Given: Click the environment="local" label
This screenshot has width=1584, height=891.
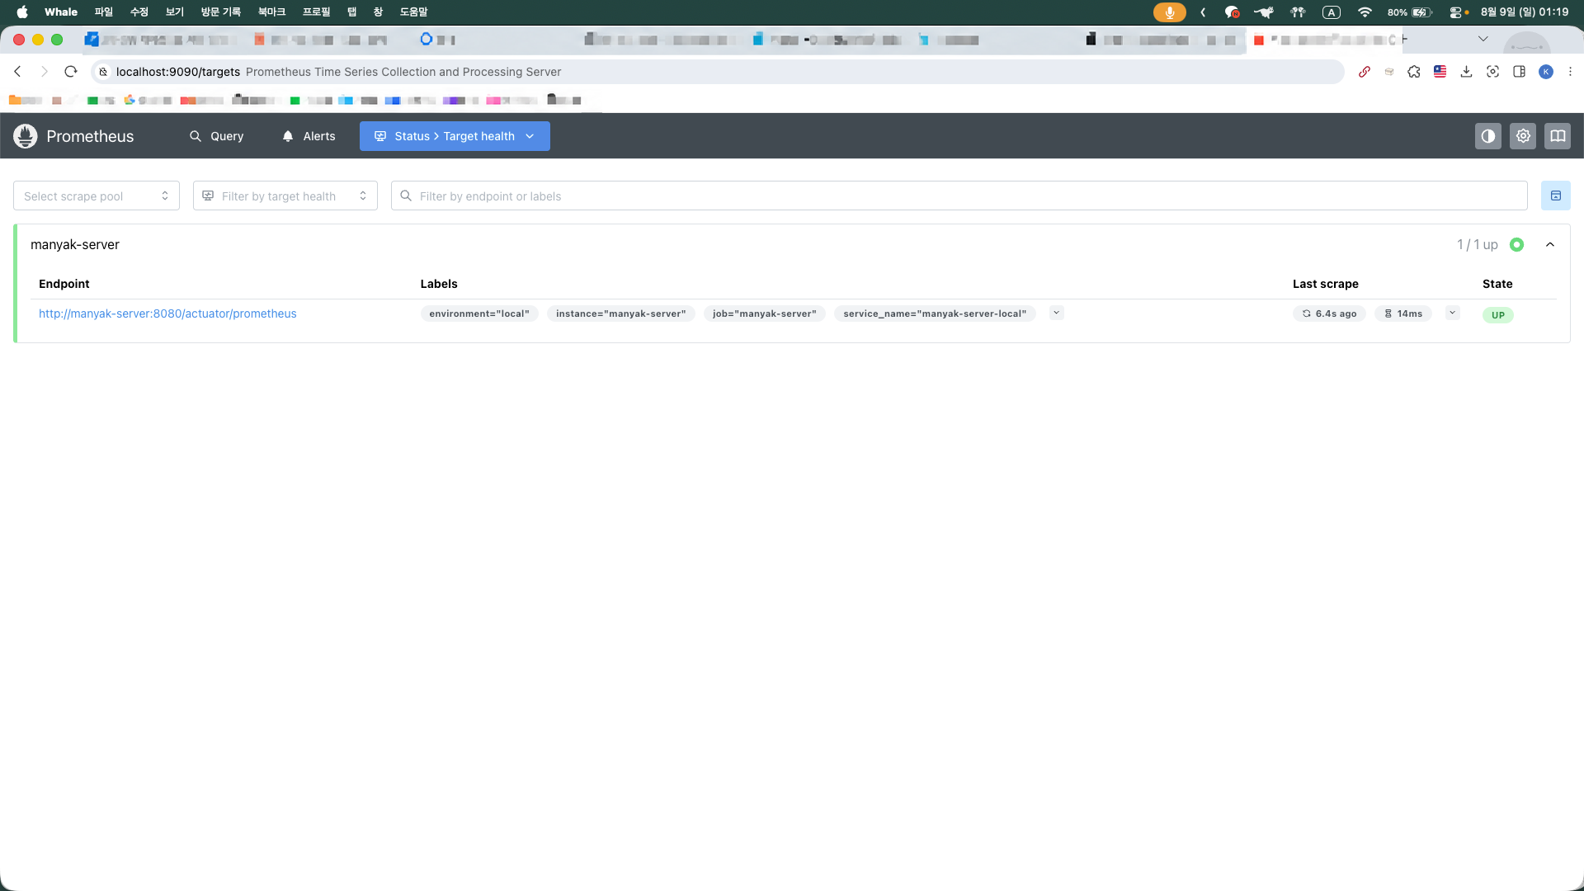Looking at the screenshot, I should pyautogui.click(x=479, y=313).
